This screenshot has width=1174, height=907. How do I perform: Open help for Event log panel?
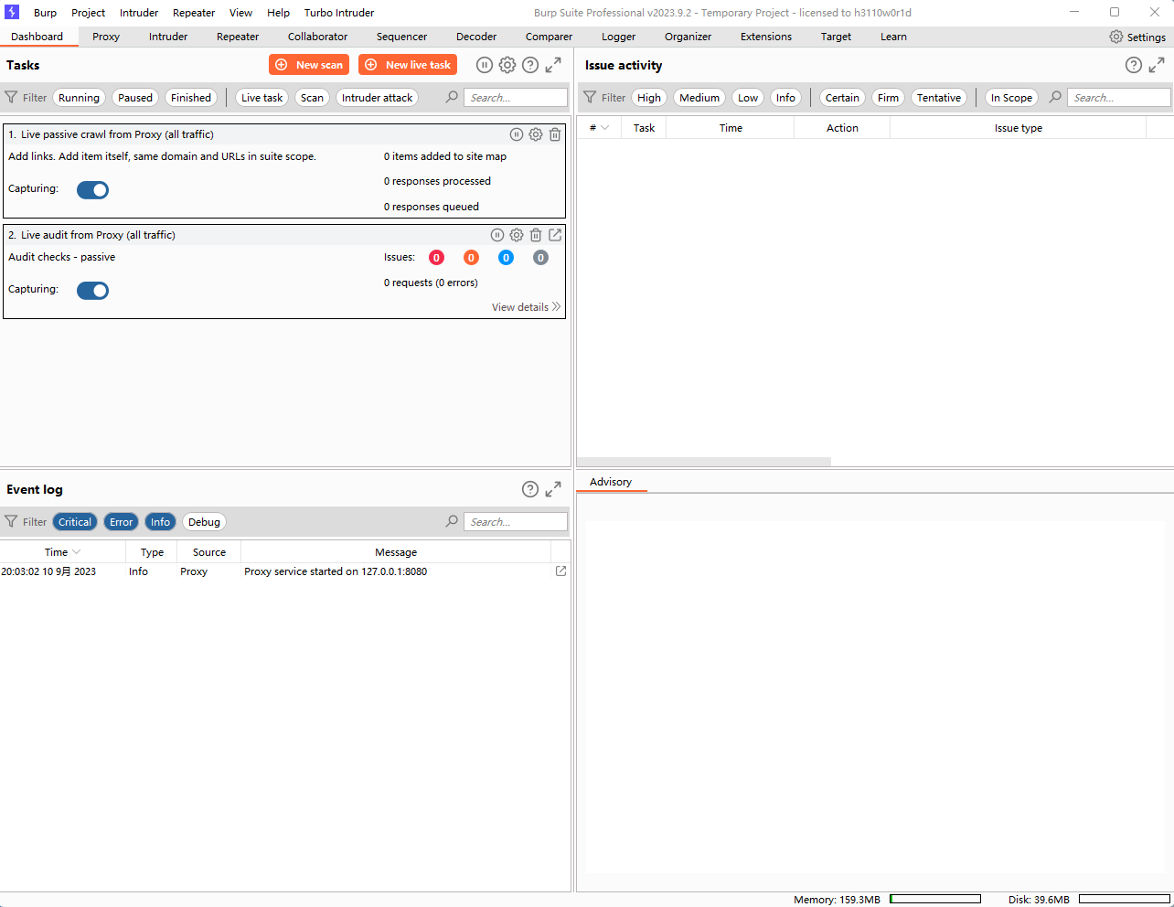pos(530,489)
